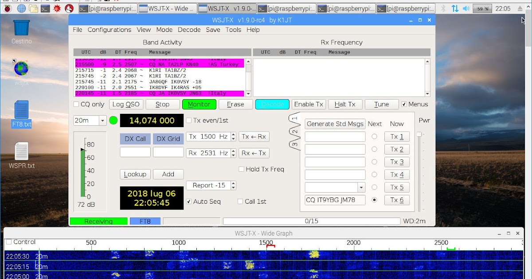Increase the Report value with its up arrow
Image resolution: width=532 pixels, height=279 pixels.
point(234,183)
